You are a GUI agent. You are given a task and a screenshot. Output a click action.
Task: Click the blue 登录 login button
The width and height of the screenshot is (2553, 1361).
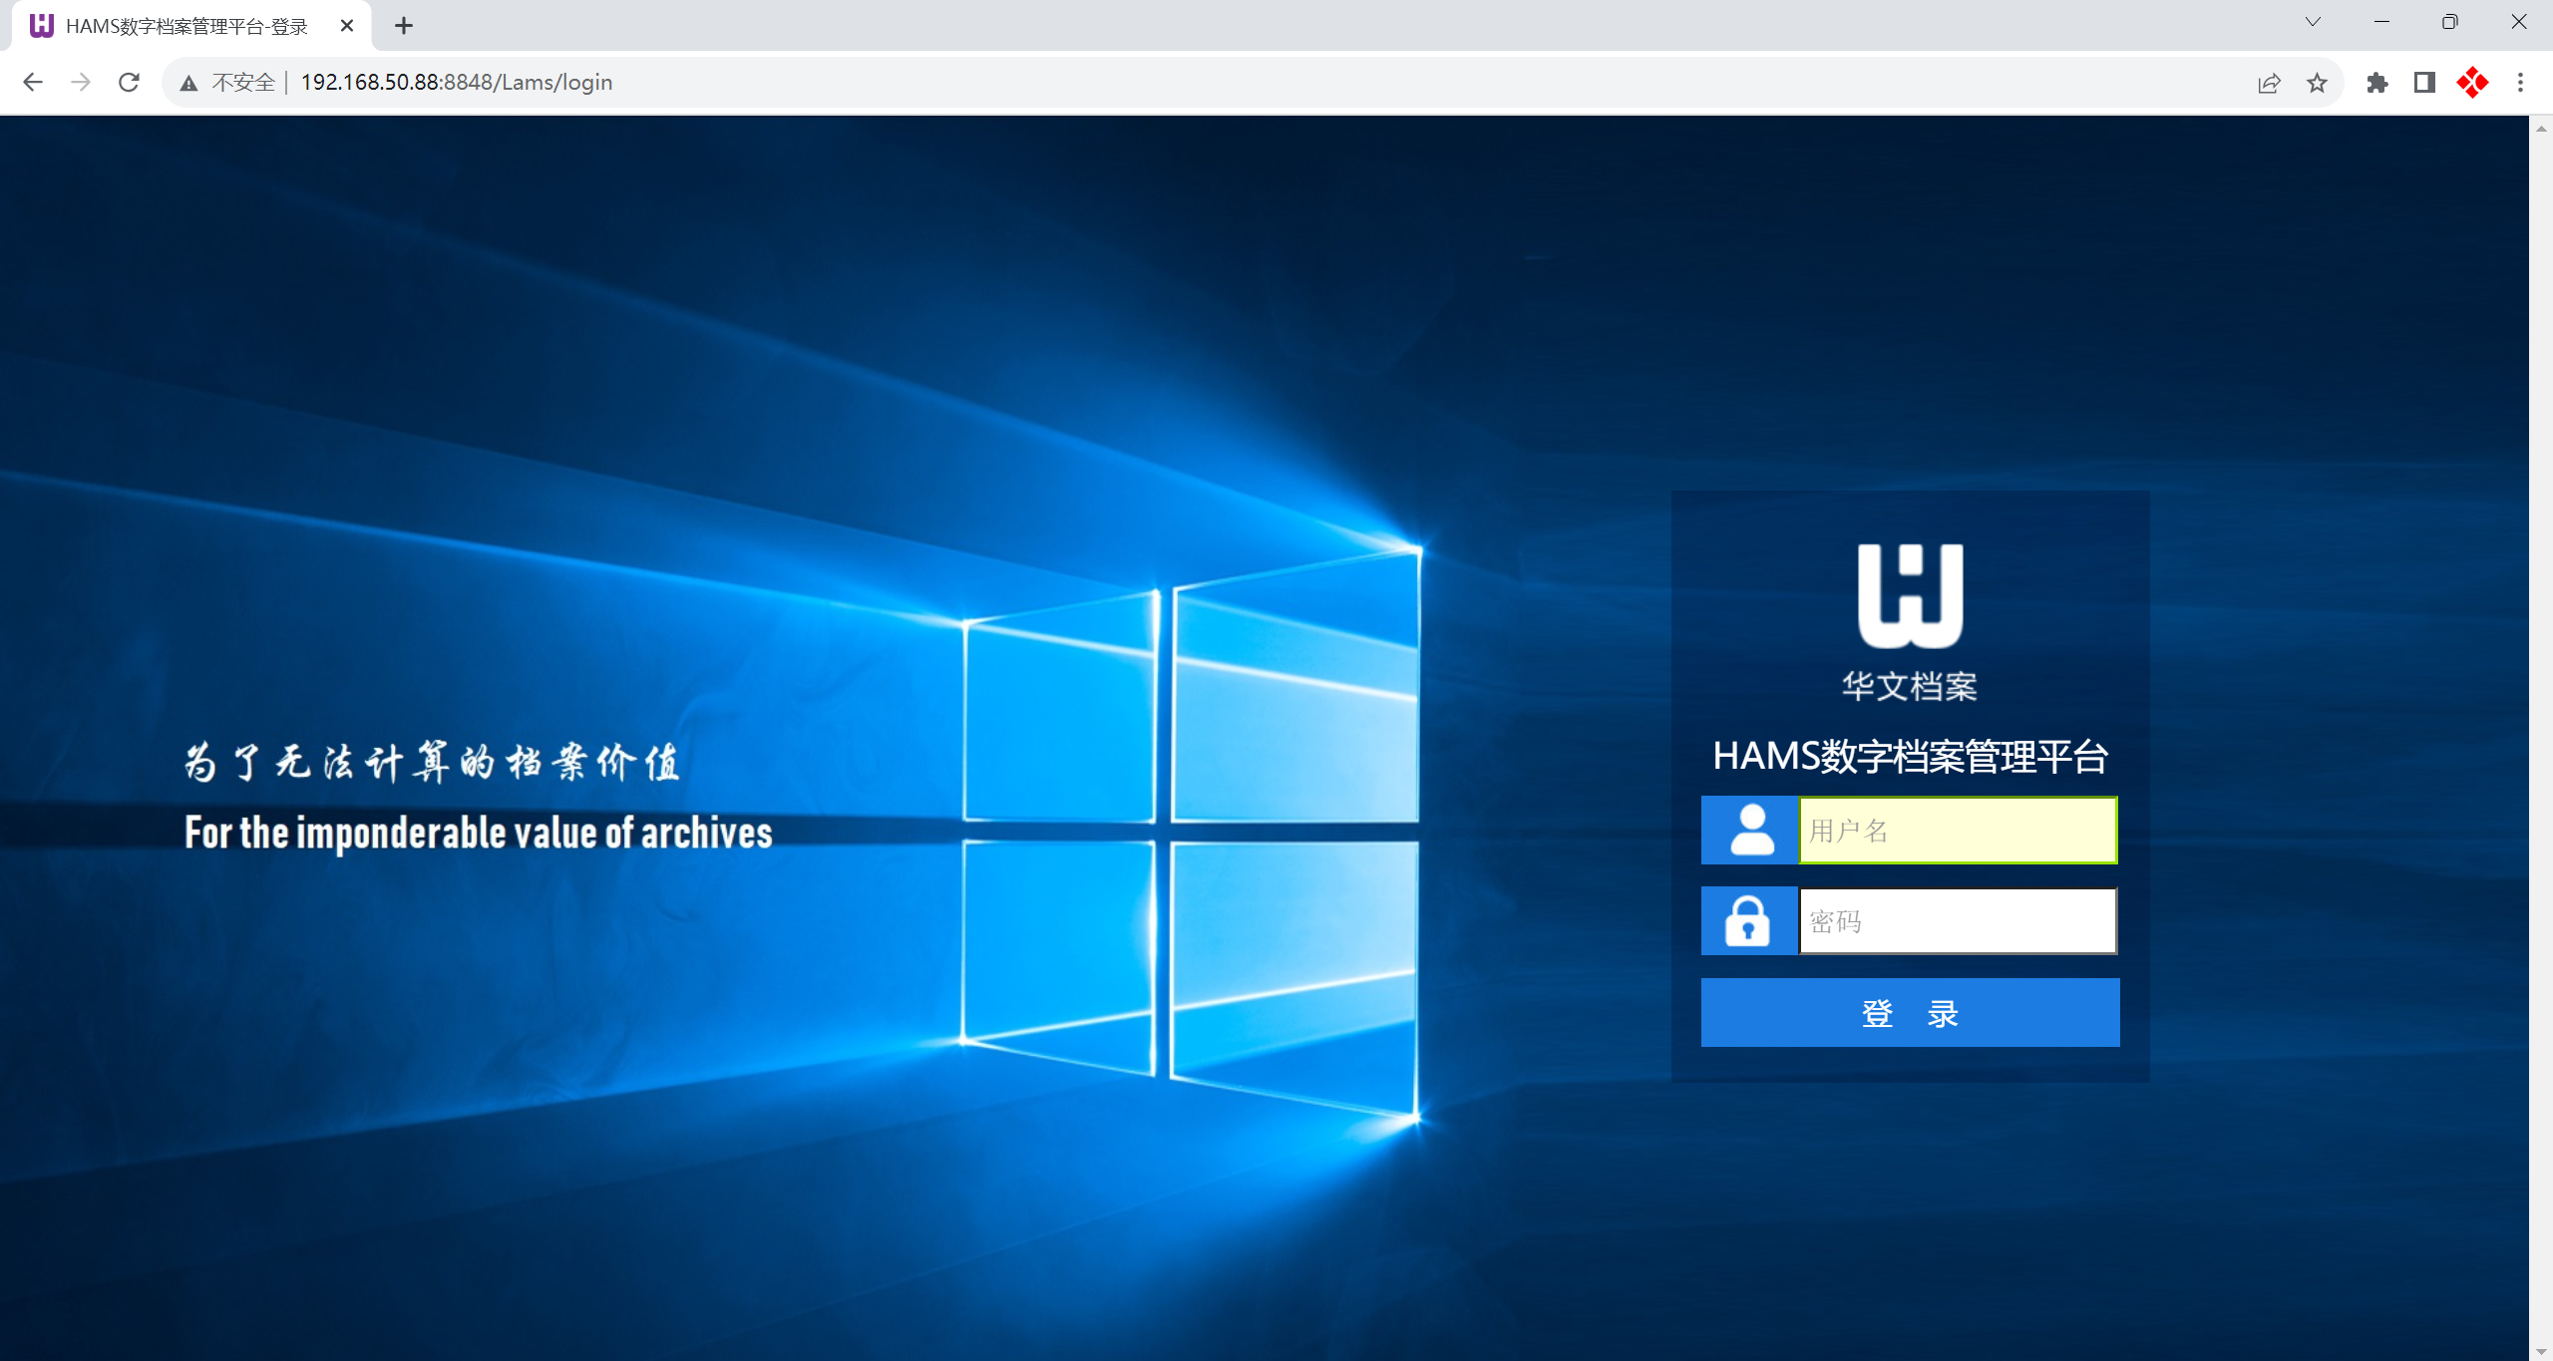tap(1910, 1012)
